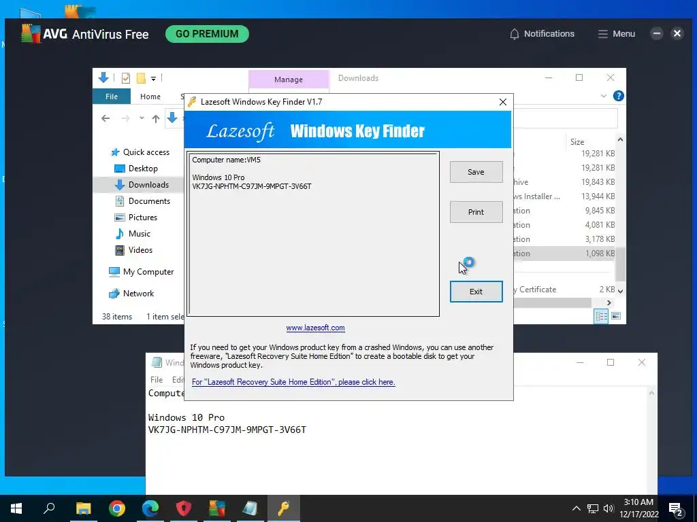Click GO PREMIUM in AVG window
This screenshot has height=522, width=697.
tap(207, 34)
